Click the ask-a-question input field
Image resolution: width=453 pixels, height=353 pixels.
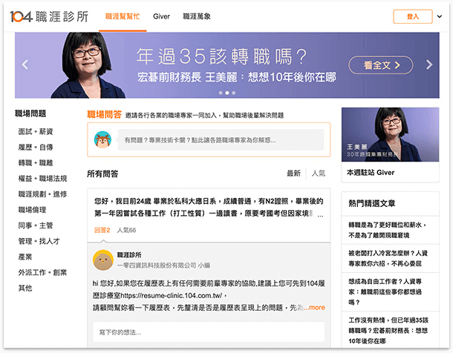[221, 140]
